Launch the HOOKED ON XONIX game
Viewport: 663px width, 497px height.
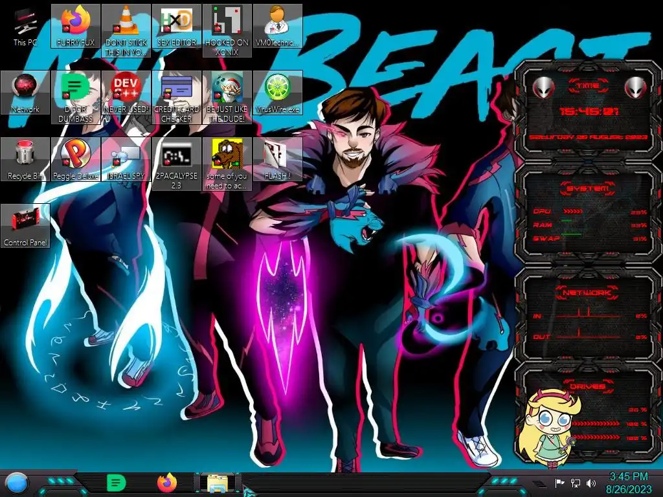[x=227, y=31]
